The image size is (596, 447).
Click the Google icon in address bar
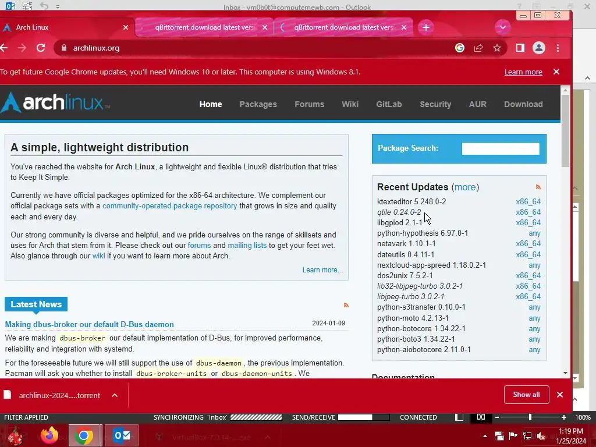tap(460, 48)
